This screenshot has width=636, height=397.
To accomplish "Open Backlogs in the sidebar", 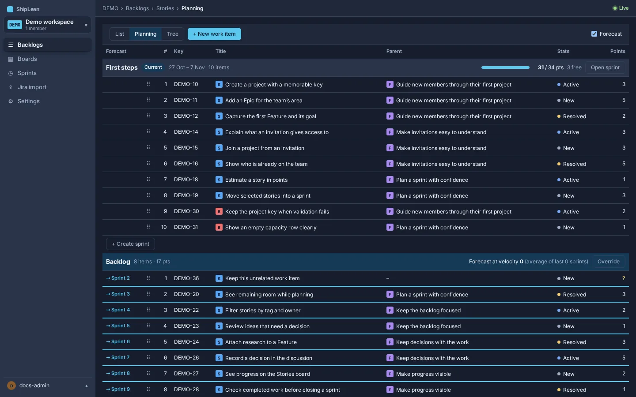I will pyautogui.click(x=48, y=45).
